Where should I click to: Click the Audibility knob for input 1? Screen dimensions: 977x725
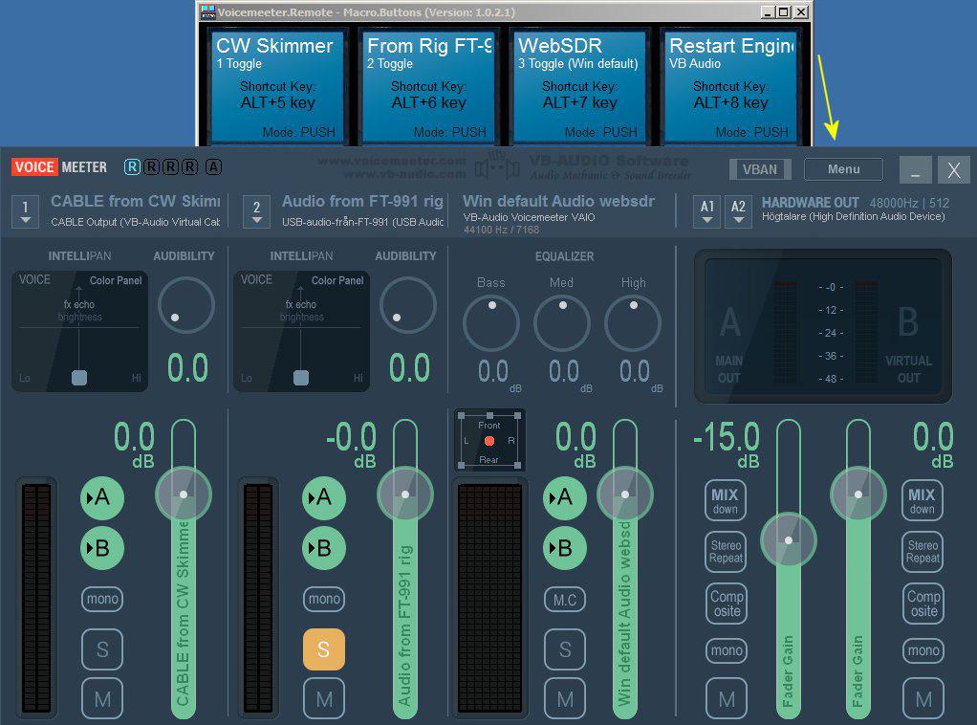(x=186, y=305)
